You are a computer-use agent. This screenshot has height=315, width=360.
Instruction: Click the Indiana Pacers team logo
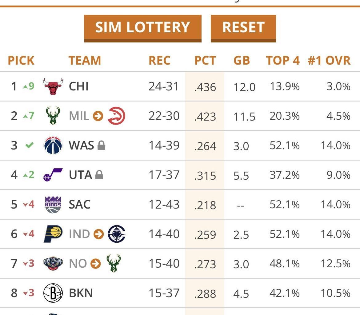[53, 234]
